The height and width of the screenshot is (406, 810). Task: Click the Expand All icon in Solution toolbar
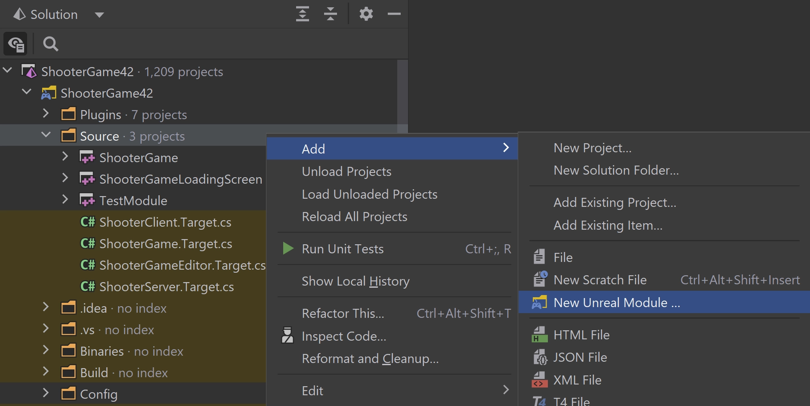303,14
